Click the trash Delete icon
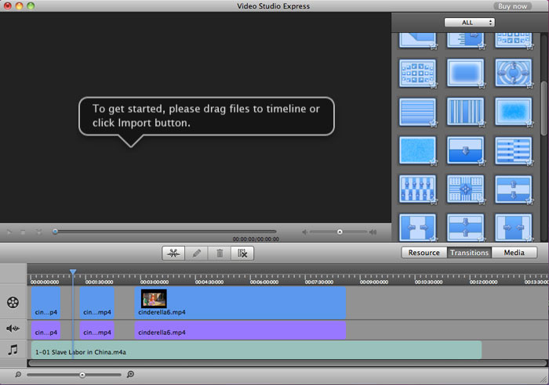The width and height of the screenshot is (549, 385). pos(220,253)
